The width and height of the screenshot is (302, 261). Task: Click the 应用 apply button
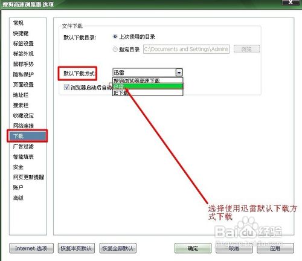click(x=275, y=248)
